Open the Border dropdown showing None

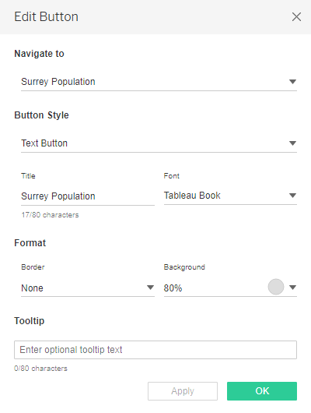tap(88, 288)
